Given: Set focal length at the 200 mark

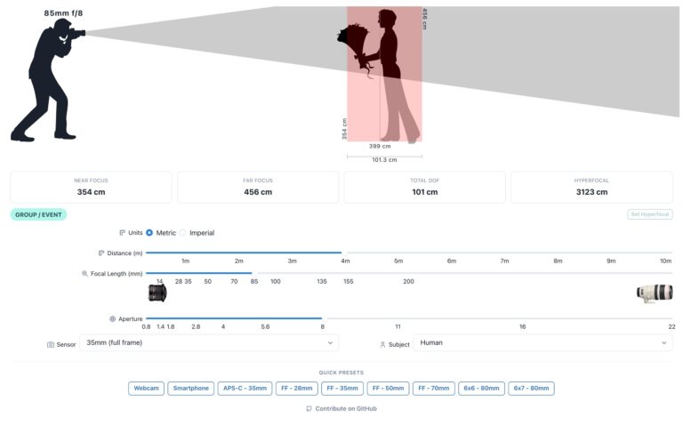Looking at the screenshot, I should click(x=408, y=281).
